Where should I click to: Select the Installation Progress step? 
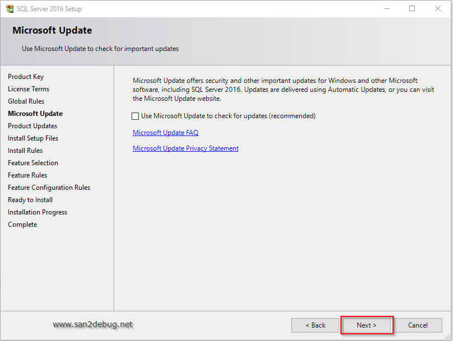pos(38,212)
